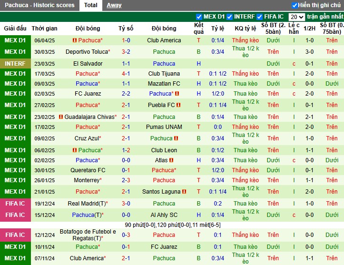The image size is (344, 265).
Task: Click the date 26/01/25
Action: click(45, 180)
